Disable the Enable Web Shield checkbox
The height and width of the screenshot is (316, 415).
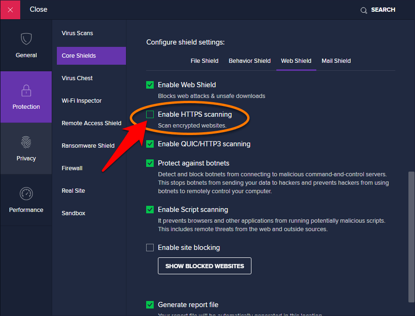pos(149,85)
